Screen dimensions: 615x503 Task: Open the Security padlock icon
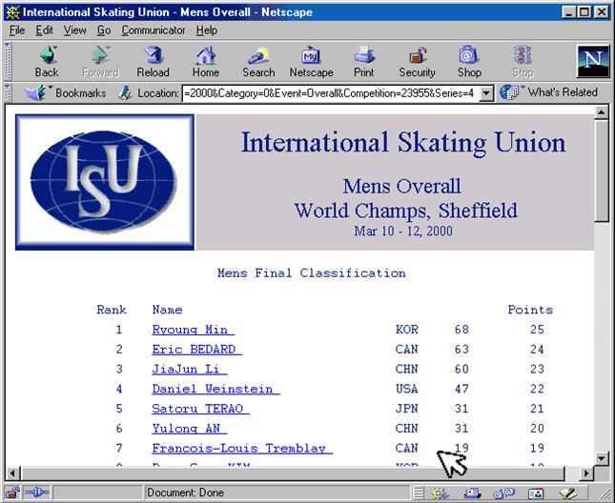417,60
